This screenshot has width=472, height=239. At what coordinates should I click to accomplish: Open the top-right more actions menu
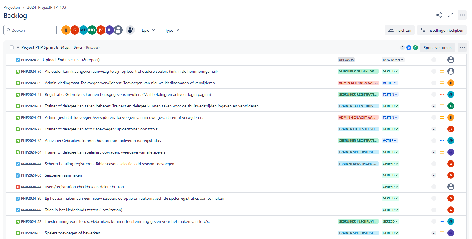point(462,15)
